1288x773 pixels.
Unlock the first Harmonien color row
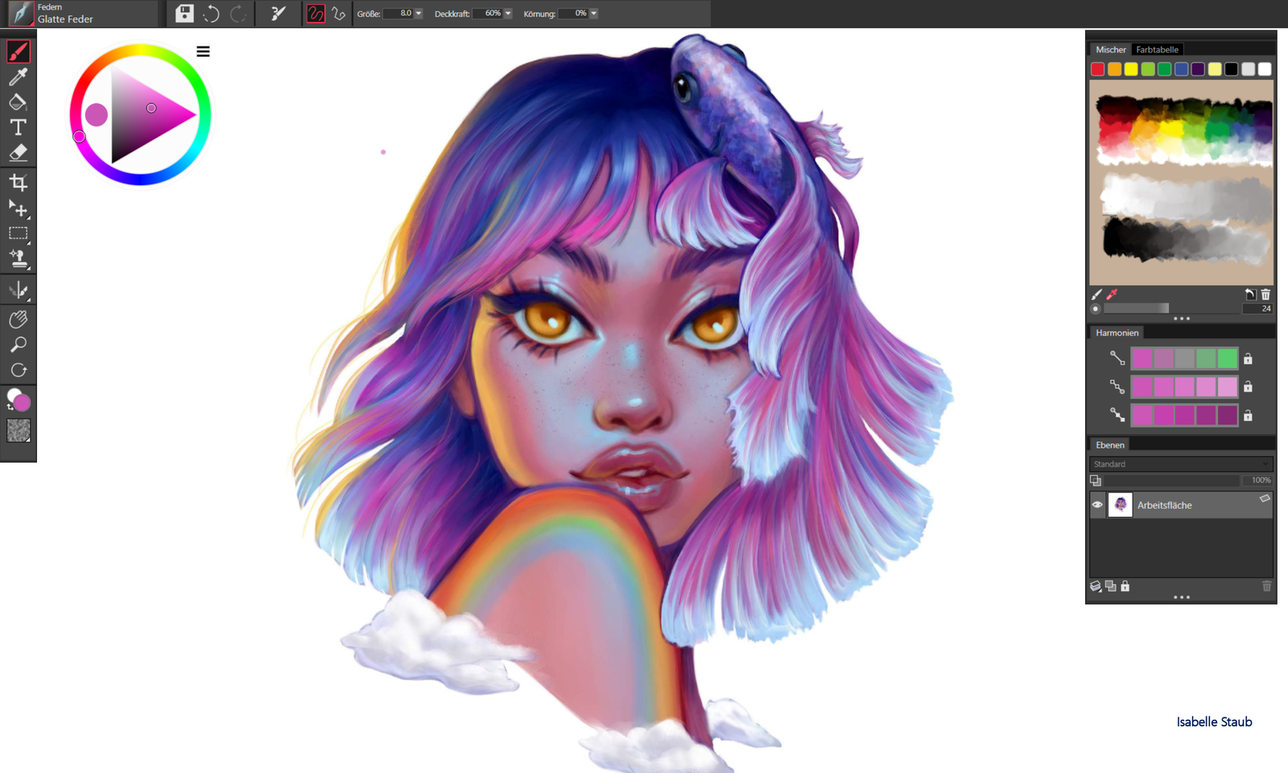point(1247,358)
